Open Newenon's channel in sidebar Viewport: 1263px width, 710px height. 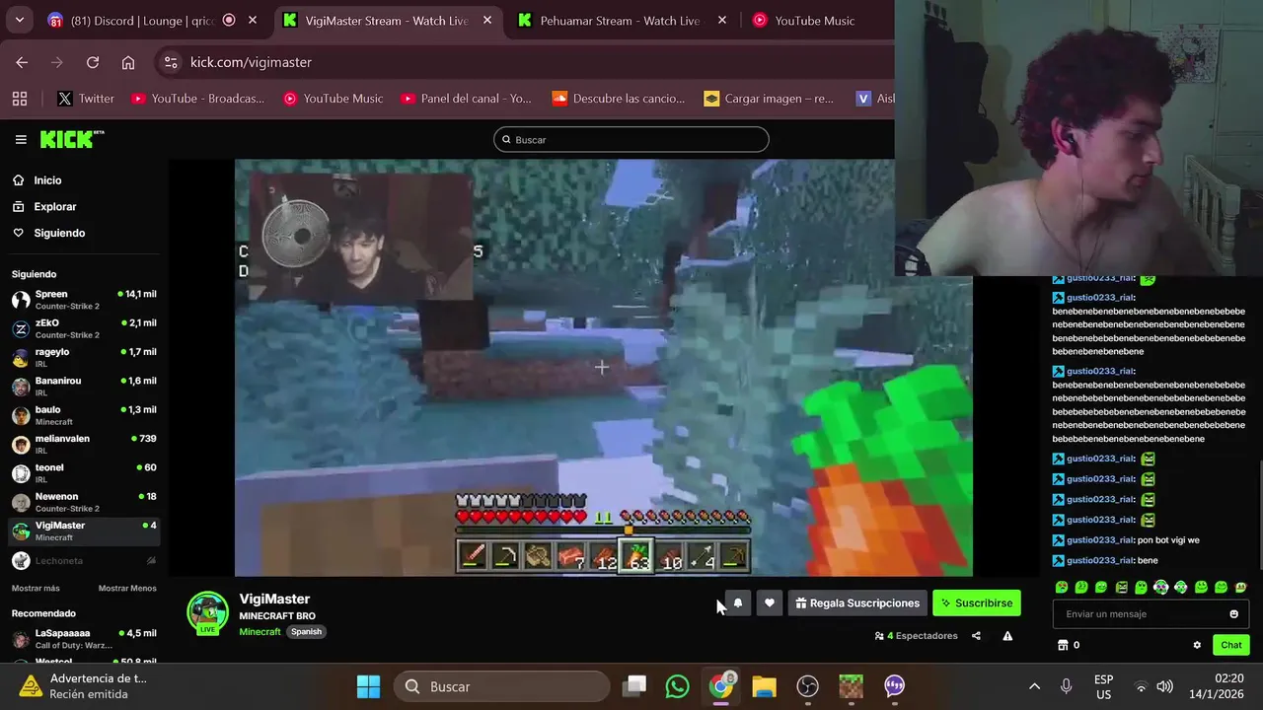[84, 502]
